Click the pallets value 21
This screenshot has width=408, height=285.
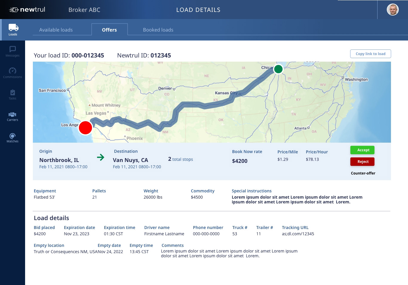[x=94, y=197]
